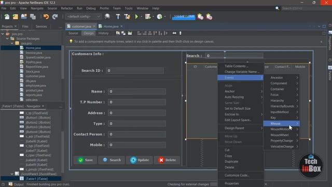Screen dimensions: 332x187
Task: Select Change Variable Name in context menu
Action: pyautogui.click(x=241, y=72)
